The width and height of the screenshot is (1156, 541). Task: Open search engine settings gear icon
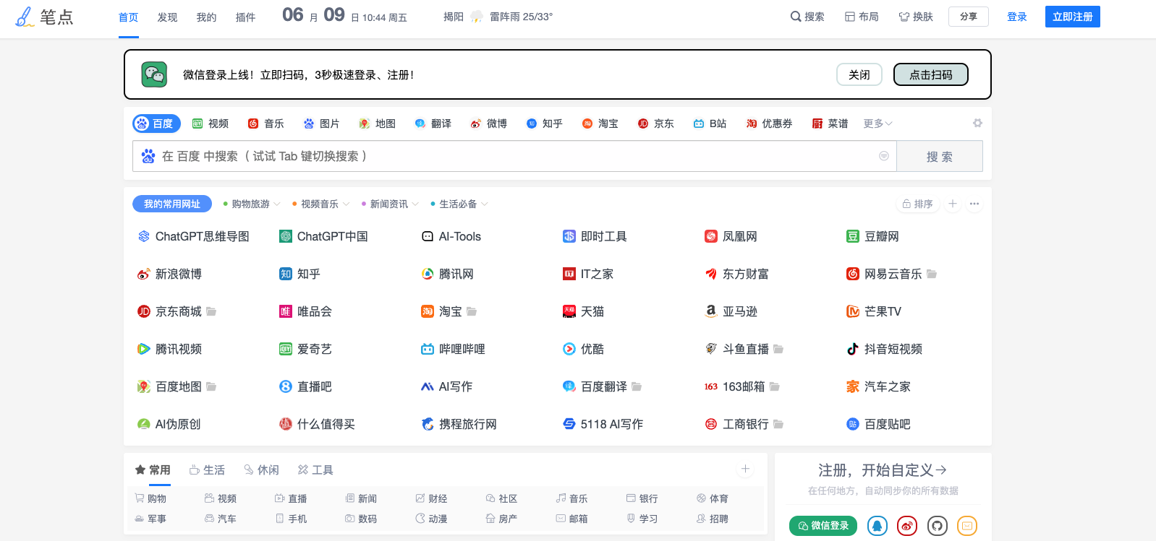click(x=977, y=124)
